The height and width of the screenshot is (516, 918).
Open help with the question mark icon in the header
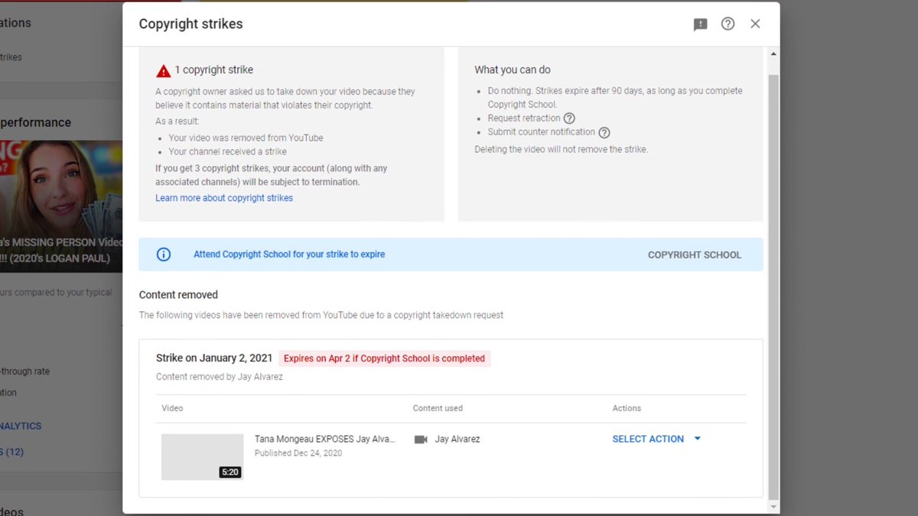coord(728,24)
